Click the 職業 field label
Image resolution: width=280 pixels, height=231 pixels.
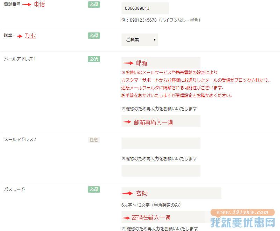click(x=8, y=36)
